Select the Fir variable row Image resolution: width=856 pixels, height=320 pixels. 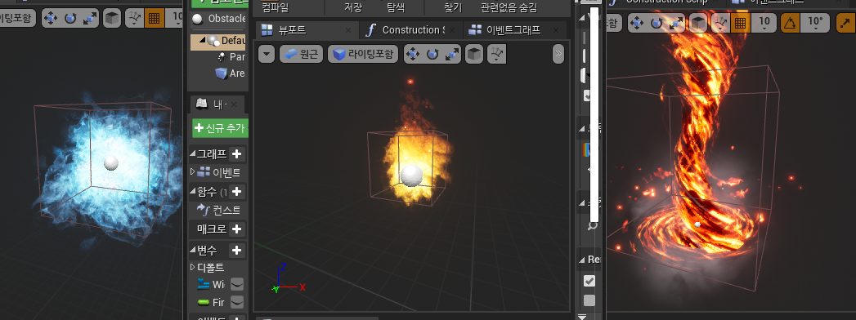(x=211, y=302)
